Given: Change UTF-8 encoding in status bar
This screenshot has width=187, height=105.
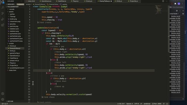Looking at the screenshot, I should click(x=136, y=104).
